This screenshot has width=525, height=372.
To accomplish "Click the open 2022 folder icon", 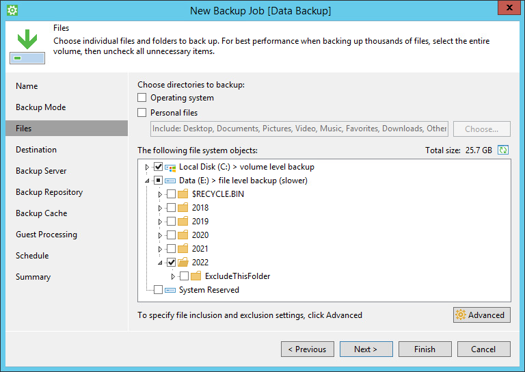I will 183,263.
